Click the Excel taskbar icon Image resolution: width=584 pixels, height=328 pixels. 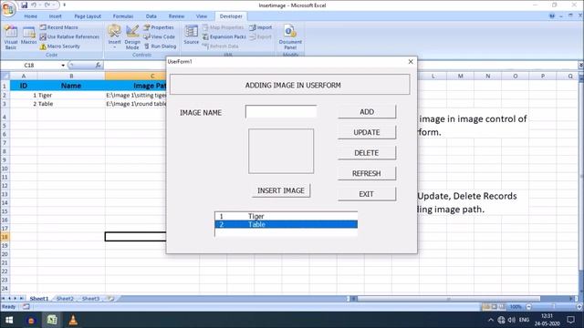pyautogui.click(x=52, y=320)
